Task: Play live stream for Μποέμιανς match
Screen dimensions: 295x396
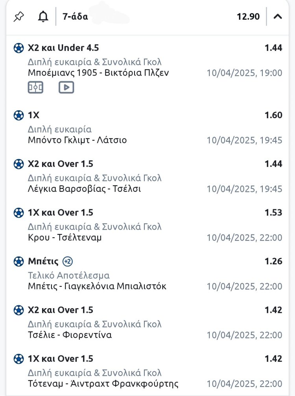Action: tap(66, 87)
